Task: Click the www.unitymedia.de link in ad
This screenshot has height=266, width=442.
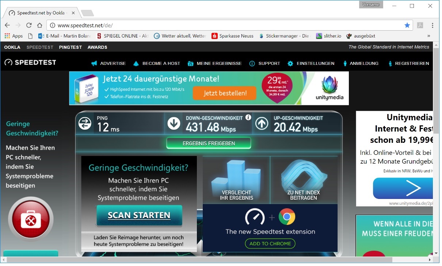Action: (411, 203)
